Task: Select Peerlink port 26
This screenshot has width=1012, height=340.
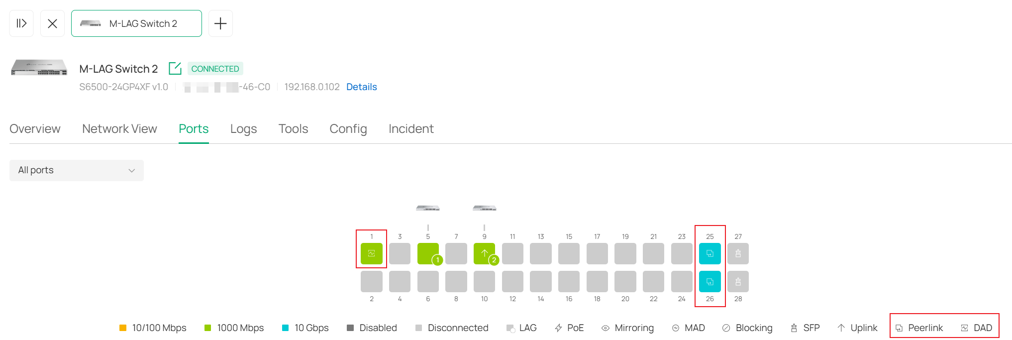Action: (x=709, y=281)
